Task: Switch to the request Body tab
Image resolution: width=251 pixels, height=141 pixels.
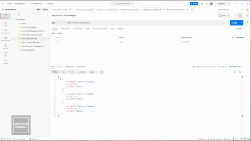Action: [x=88, y=29]
